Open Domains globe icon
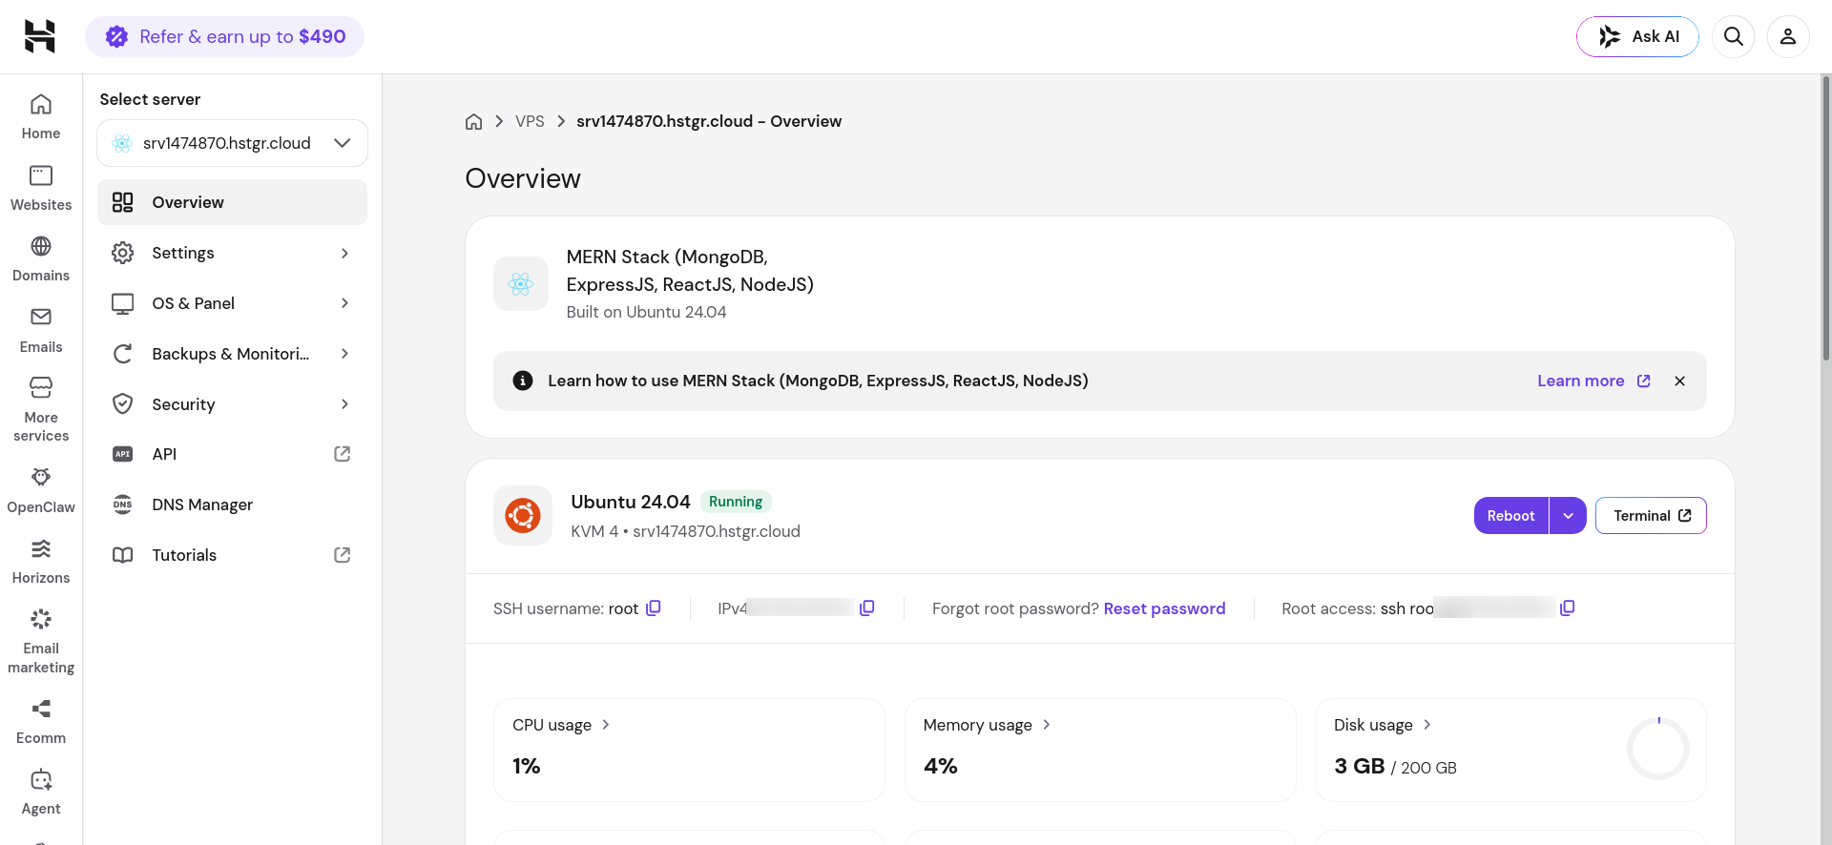 click(x=41, y=246)
